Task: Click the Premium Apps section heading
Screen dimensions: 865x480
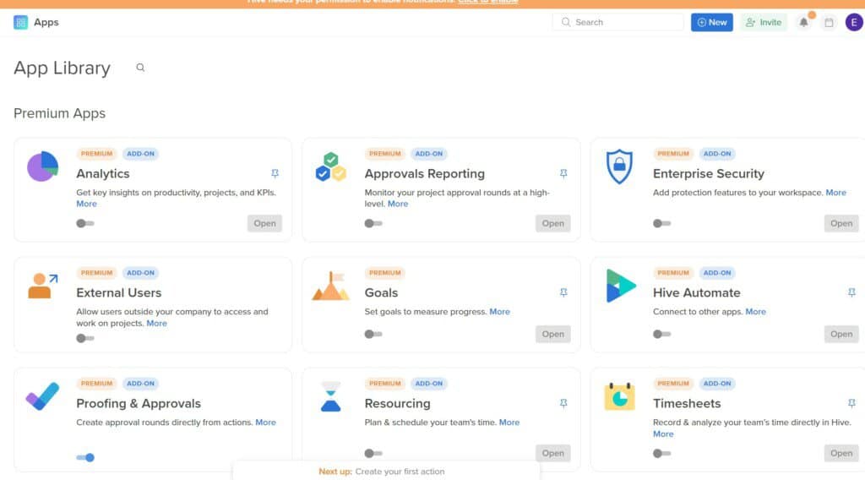Action: click(60, 113)
